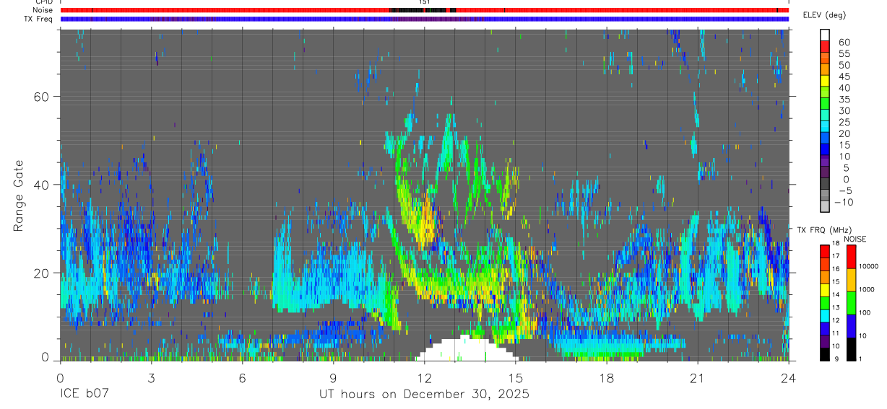The height and width of the screenshot is (409, 887).
Task: Click the blue TX Freq strip above the plot
Action: 424,19
